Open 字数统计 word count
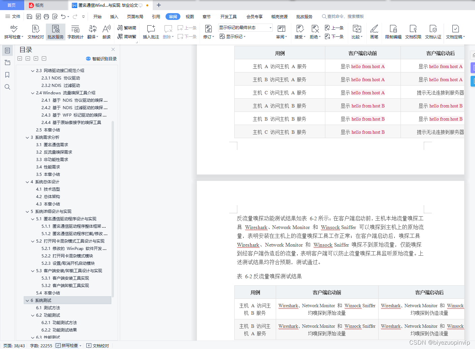This screenshot has height=349, width=475. click(75, 32)
